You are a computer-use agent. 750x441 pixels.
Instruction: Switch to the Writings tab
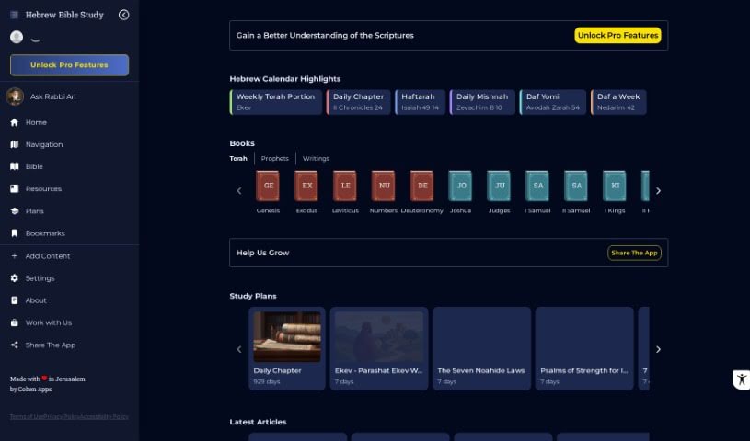pyautogui.click(x=316, y=158)
